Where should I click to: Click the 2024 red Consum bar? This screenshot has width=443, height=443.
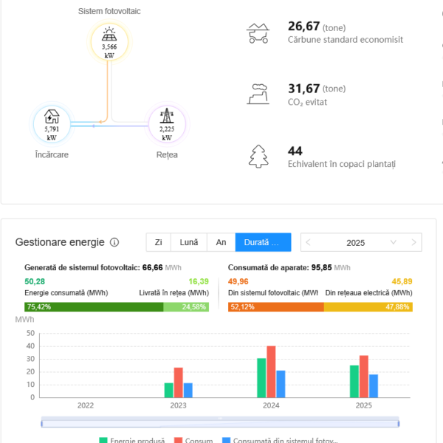point(271,371)
